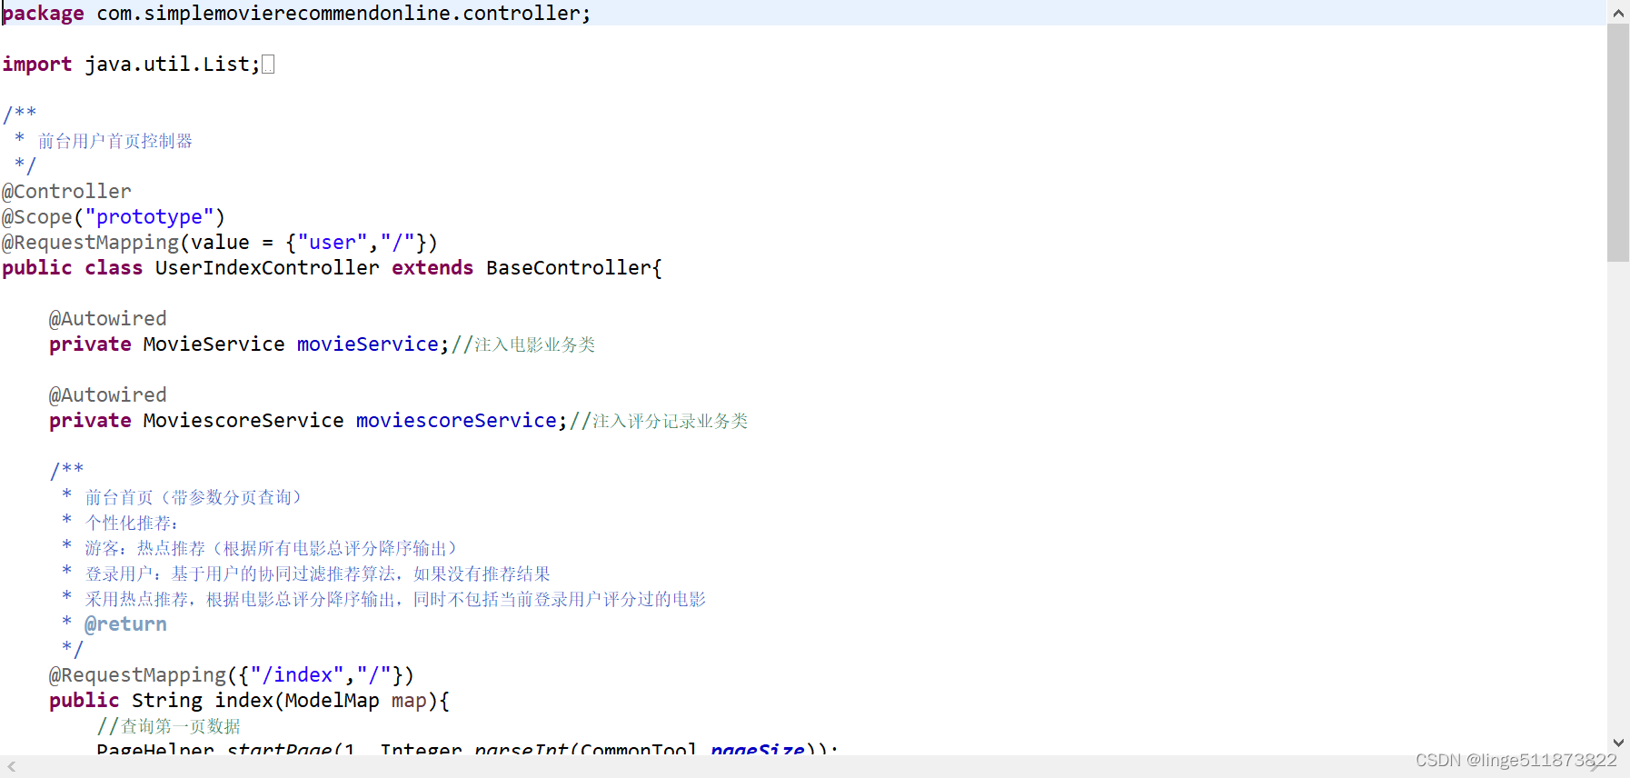
Task: Click the first '@Autowired' above movieService
Action: [x=108, y=319]
